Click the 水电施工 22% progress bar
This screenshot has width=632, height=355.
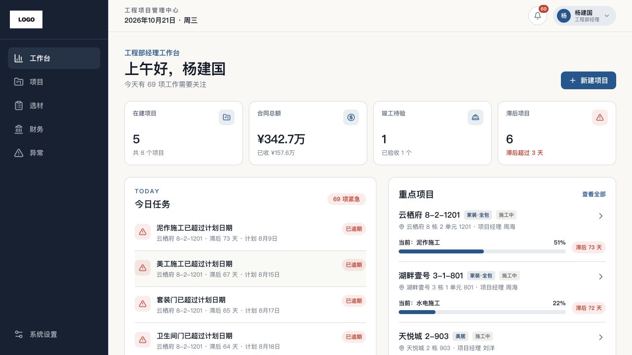(x=482, y=312)
